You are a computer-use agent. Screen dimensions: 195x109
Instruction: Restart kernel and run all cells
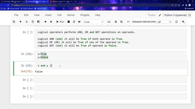[79, 22]
